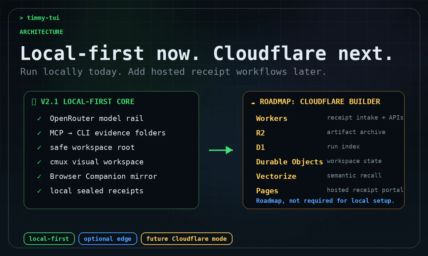Viewport: 428px width, 256px height.
Task: Click 'cmux visual workspace' list item
Action: (x=97, y=162)
